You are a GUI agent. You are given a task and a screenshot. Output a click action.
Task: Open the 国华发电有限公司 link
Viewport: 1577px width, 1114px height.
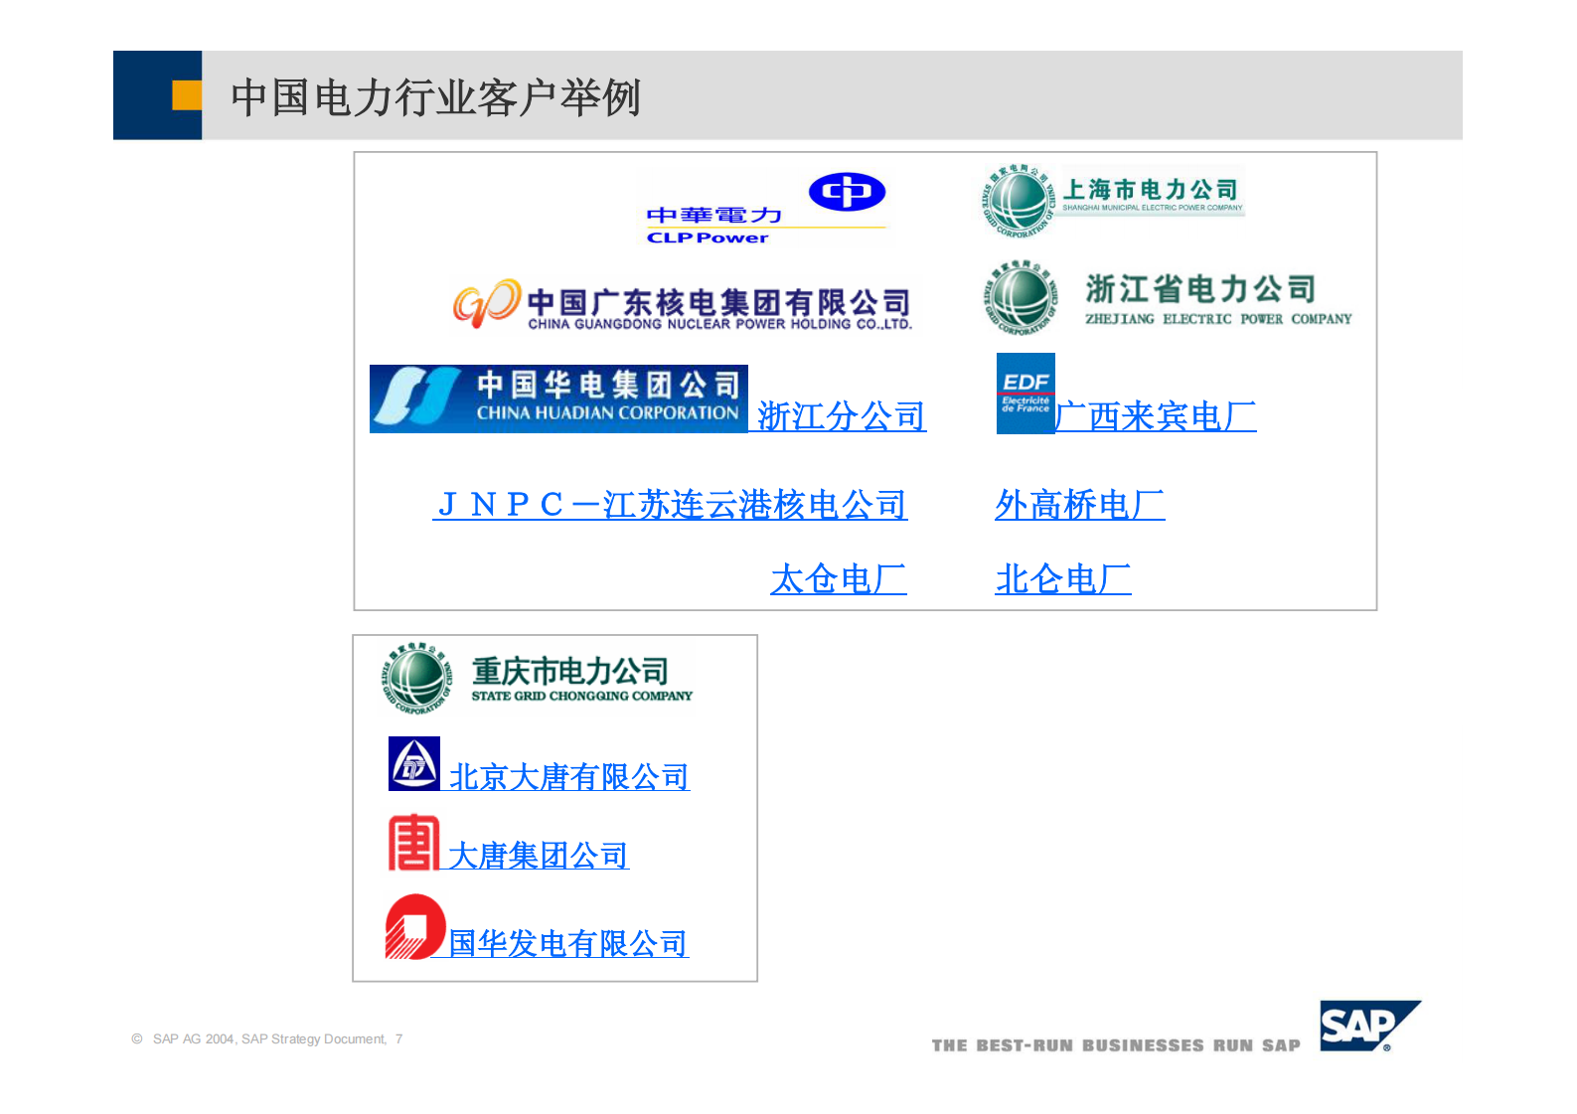(x=568, y=943)
